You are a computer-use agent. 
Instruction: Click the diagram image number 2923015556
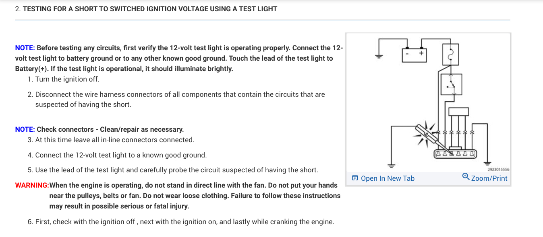click(x=498, y=170)
